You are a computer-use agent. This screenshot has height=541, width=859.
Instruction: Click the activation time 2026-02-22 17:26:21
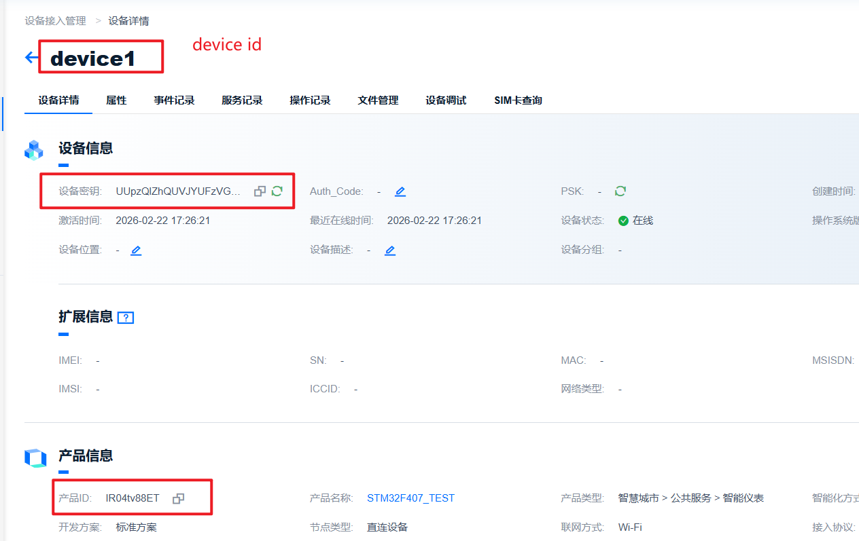(x=163, y=221)
